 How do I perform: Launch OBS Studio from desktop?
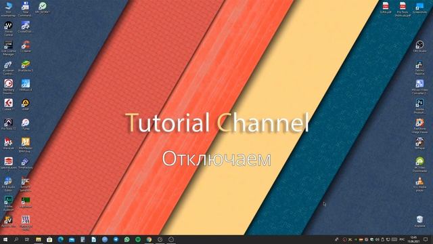419,46
